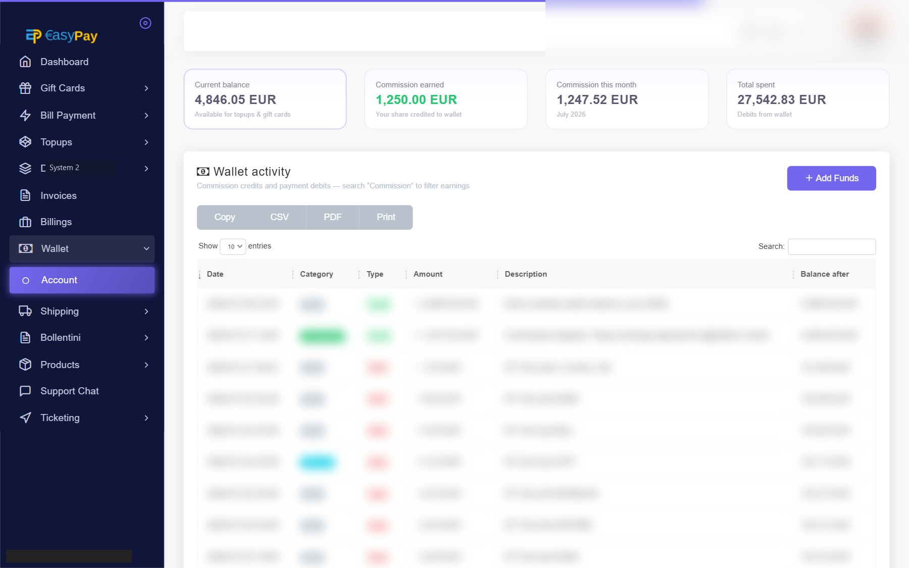The height and width of the screenshot is (568, 909).
Task: Click the Support Chat bubble icon
Action: coord(25,391)
